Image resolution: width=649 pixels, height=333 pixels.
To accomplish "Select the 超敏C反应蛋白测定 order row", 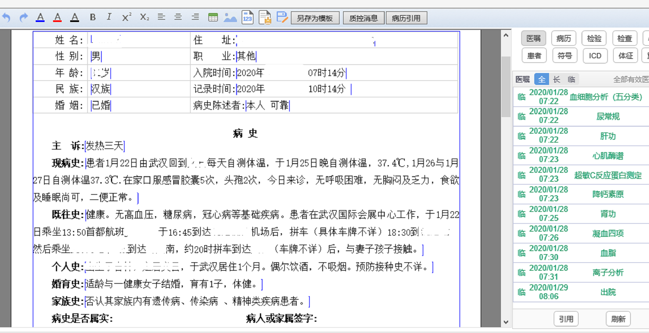I will pyautogui.click(x=581, y=175).
